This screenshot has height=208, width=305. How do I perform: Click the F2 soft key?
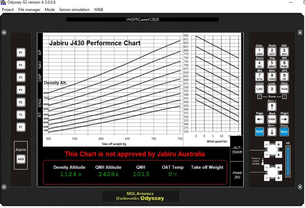[21, 65]
